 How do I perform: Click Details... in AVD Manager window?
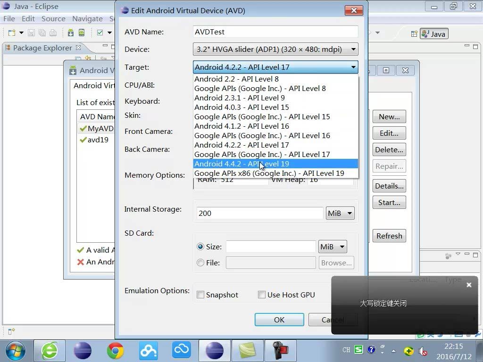point(389,186)
